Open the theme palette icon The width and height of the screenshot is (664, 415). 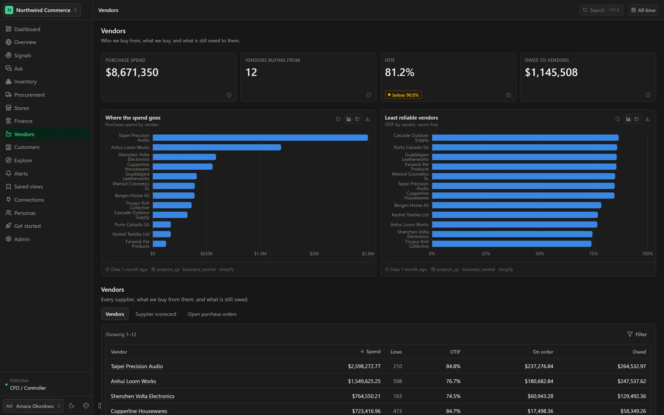tap(86, 406)
